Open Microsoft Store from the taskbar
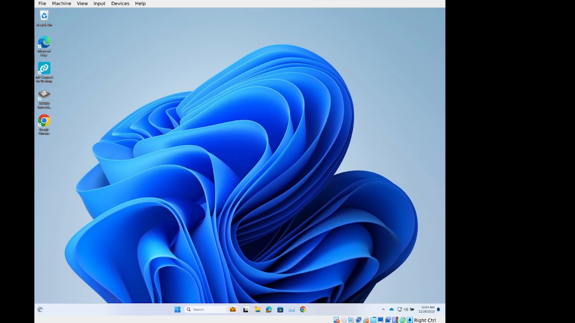Image resolution: width=575 pixels, height=323 pixels. [x=280, y=310]
